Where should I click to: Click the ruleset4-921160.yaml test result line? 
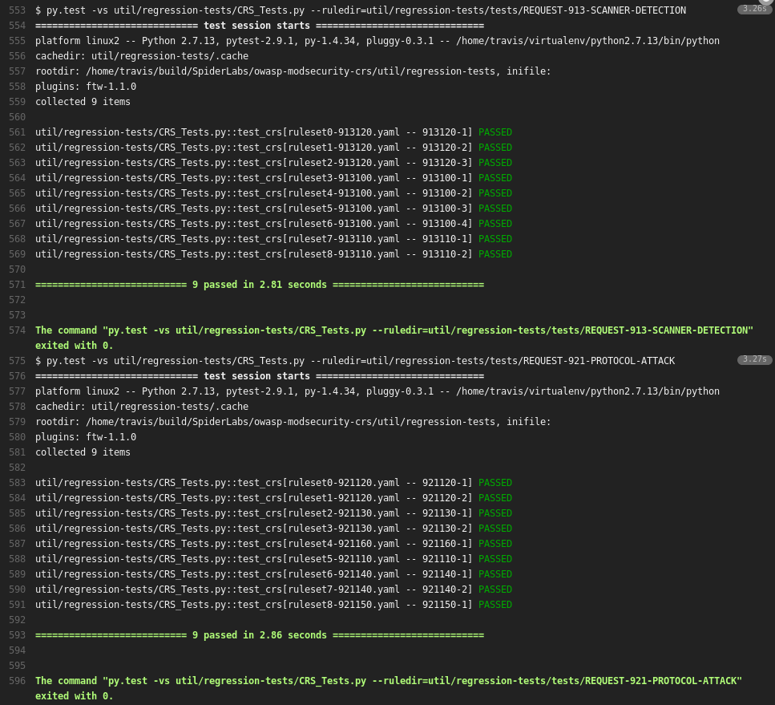pos(273,544)
